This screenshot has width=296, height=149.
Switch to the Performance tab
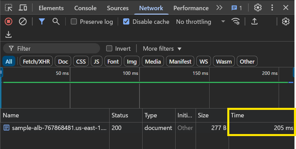[191, 8]
